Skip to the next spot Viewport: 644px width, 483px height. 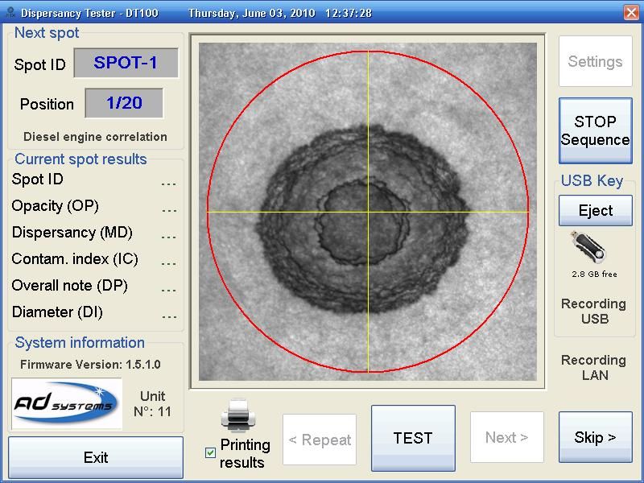coord(595,437)
